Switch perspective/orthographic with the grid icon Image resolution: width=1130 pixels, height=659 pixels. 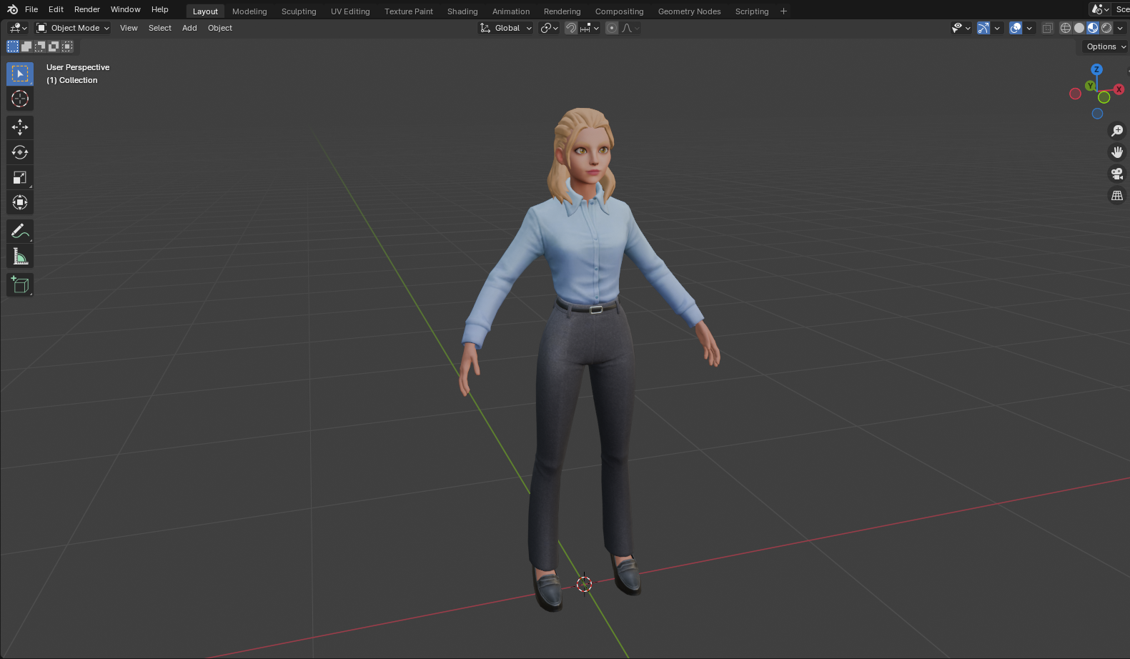(1116, 195)
